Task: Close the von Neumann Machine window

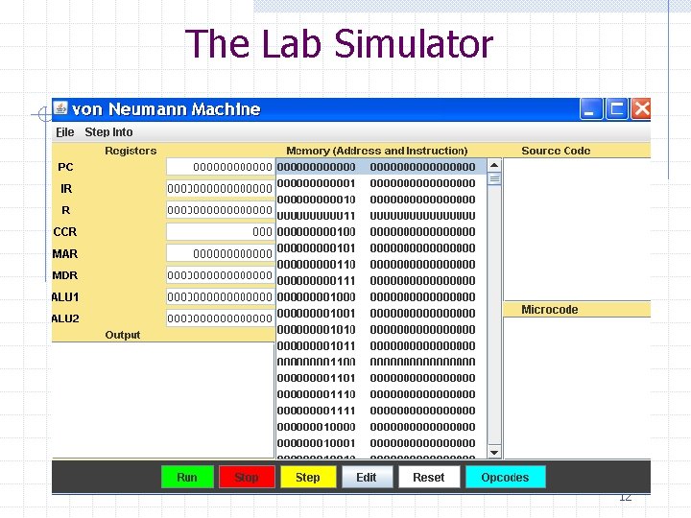Action: (641, 108)
